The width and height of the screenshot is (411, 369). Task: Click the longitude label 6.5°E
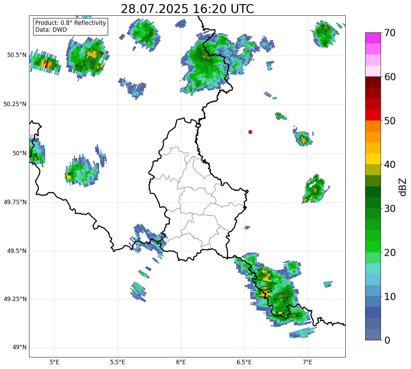[244, 362]
